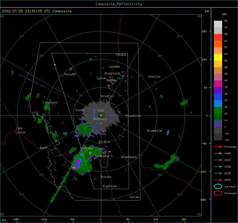Click the Okotoks label
Image resolution: width=238 pixels, height=223 pixels.
[x=106, y=177]
